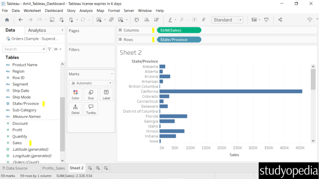Toggle mark labels with the T icon
Image resolution: width=319 pixels, height=179 pixels.
tap(194, 20)
